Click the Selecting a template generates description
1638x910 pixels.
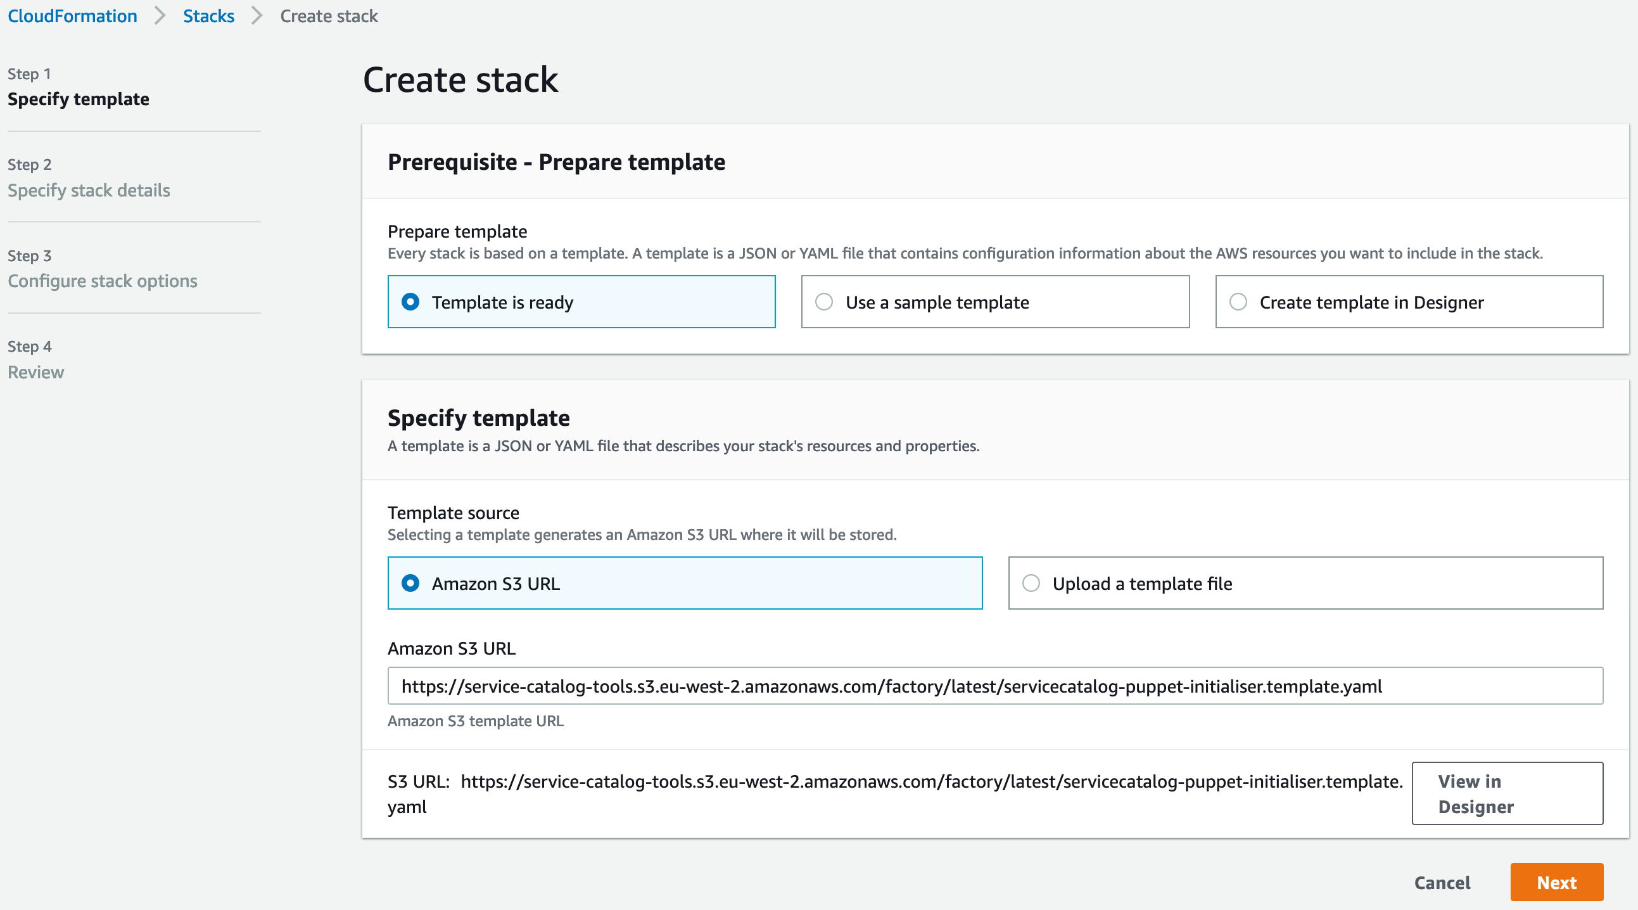click(642, 535)
